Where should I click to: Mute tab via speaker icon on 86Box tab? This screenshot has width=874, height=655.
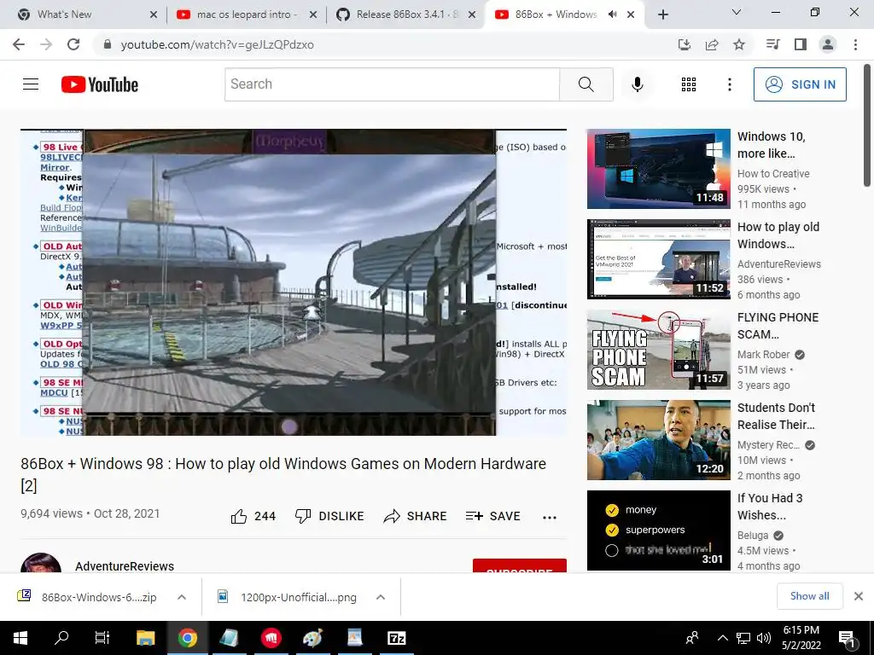(612, 14)
